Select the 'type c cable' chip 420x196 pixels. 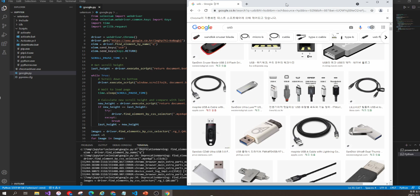pos(312,37)
